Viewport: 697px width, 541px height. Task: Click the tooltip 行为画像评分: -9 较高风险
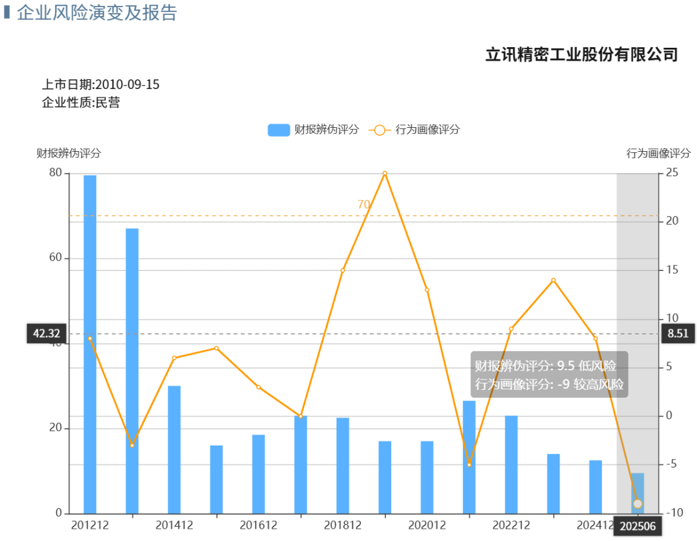pos(549,384)
